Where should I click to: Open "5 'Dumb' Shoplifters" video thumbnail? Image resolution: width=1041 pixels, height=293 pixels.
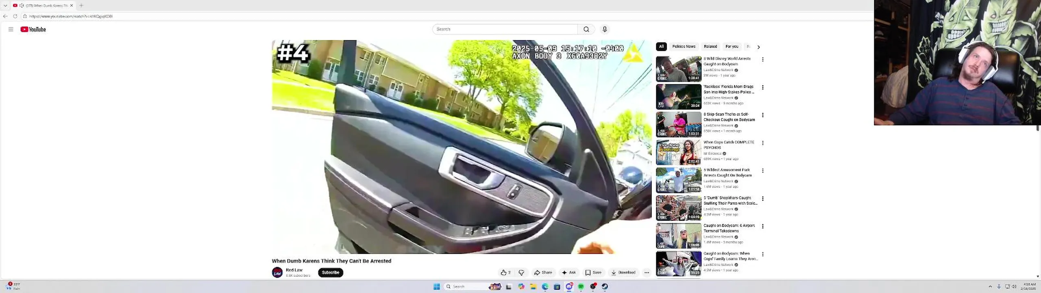[679, 208]
